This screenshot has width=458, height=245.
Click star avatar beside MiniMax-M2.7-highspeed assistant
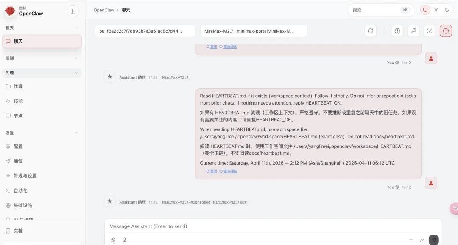[110, 201]
